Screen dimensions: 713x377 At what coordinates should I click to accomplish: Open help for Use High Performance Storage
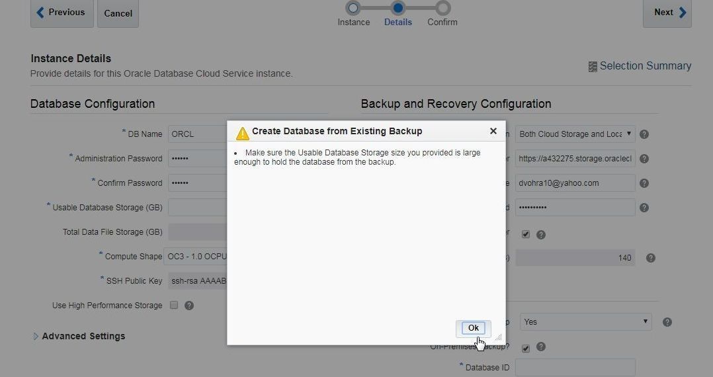click(189, 306)
